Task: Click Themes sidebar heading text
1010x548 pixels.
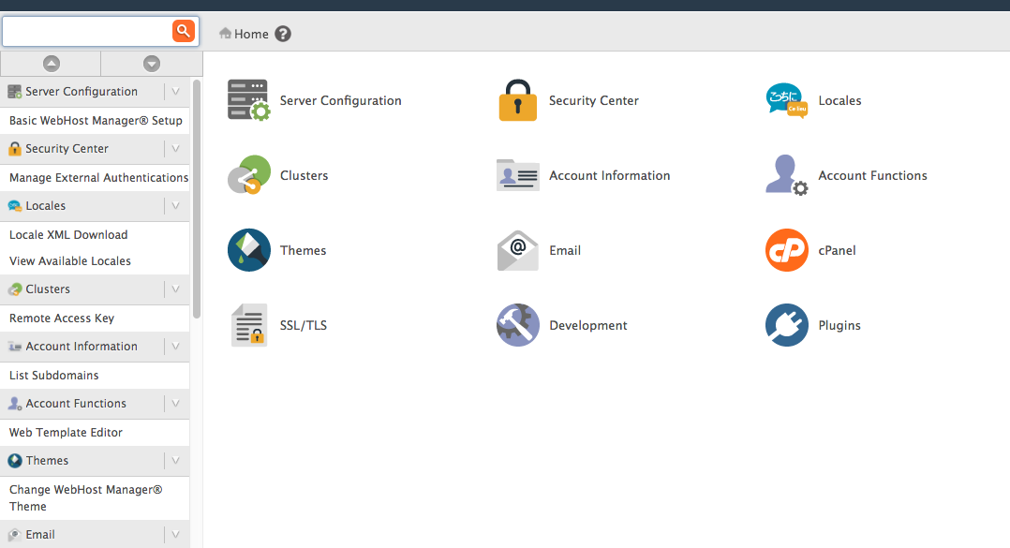Action: coord(47,461)
